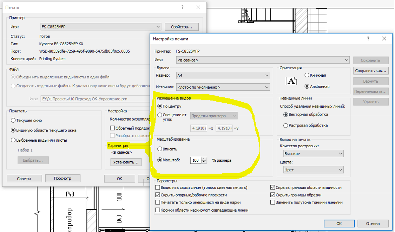This screenshot has height=232, width=395.
Task: Click the Сохранить как... button
Action: point(371,71)
